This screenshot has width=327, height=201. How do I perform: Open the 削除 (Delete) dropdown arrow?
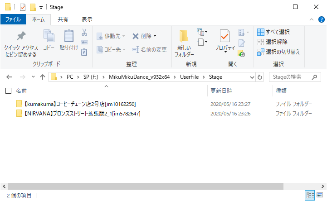coord(155,36)
